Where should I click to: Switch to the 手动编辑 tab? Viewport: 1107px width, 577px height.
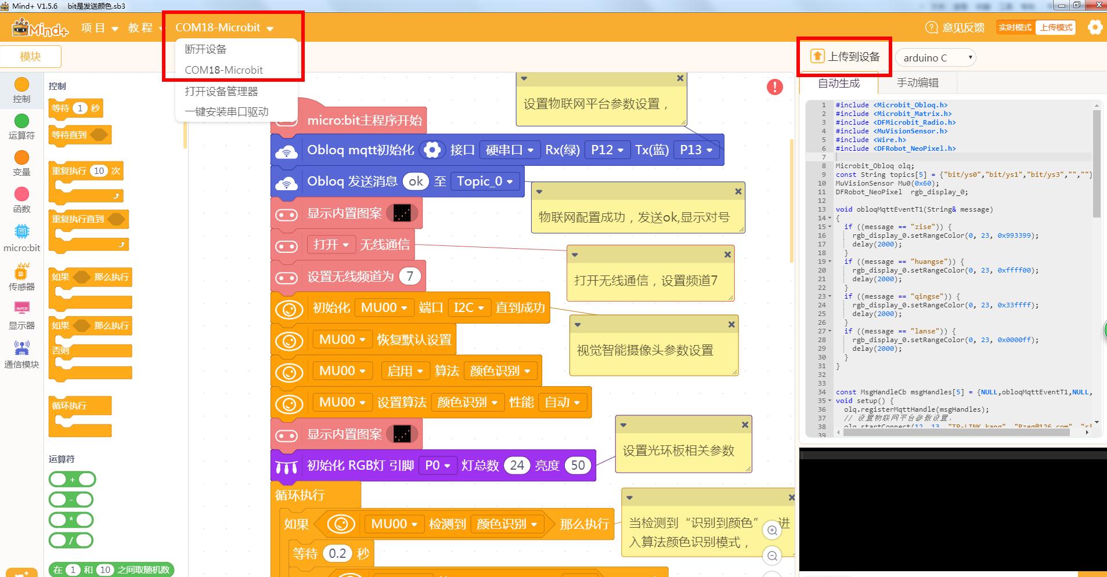pyautogui.click(x=917, y=83)
